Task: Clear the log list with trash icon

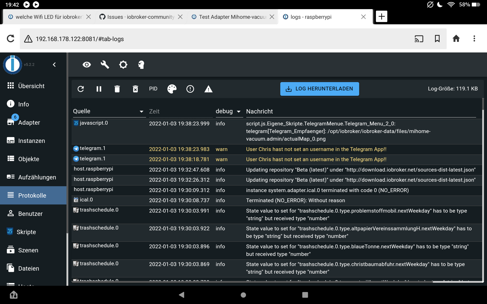Action: (117, 89)
